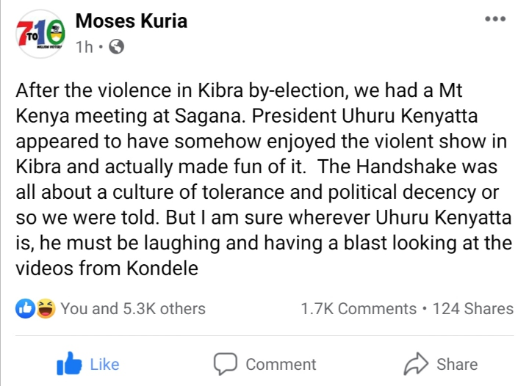Click the Comment speech bubble icon
This screenshot has height=386, width=529.
point(226,364)
